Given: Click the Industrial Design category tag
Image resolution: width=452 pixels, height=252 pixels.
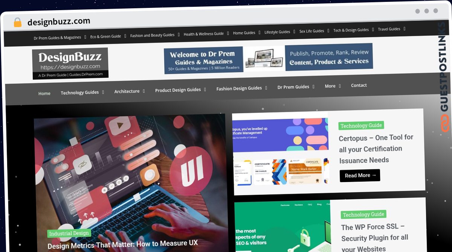Looking at the screenshot, I should click(x=69, y=233).
